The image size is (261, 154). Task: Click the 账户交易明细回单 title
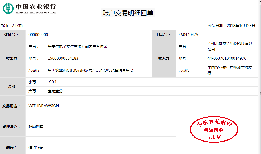(x=128, y=13)
